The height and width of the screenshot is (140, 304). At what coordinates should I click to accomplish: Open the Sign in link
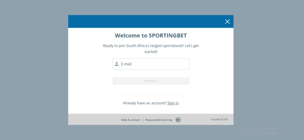pos(173,103)
